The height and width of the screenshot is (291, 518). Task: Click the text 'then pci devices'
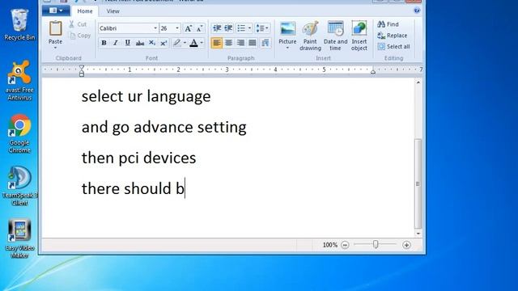(x=138, y=158)
